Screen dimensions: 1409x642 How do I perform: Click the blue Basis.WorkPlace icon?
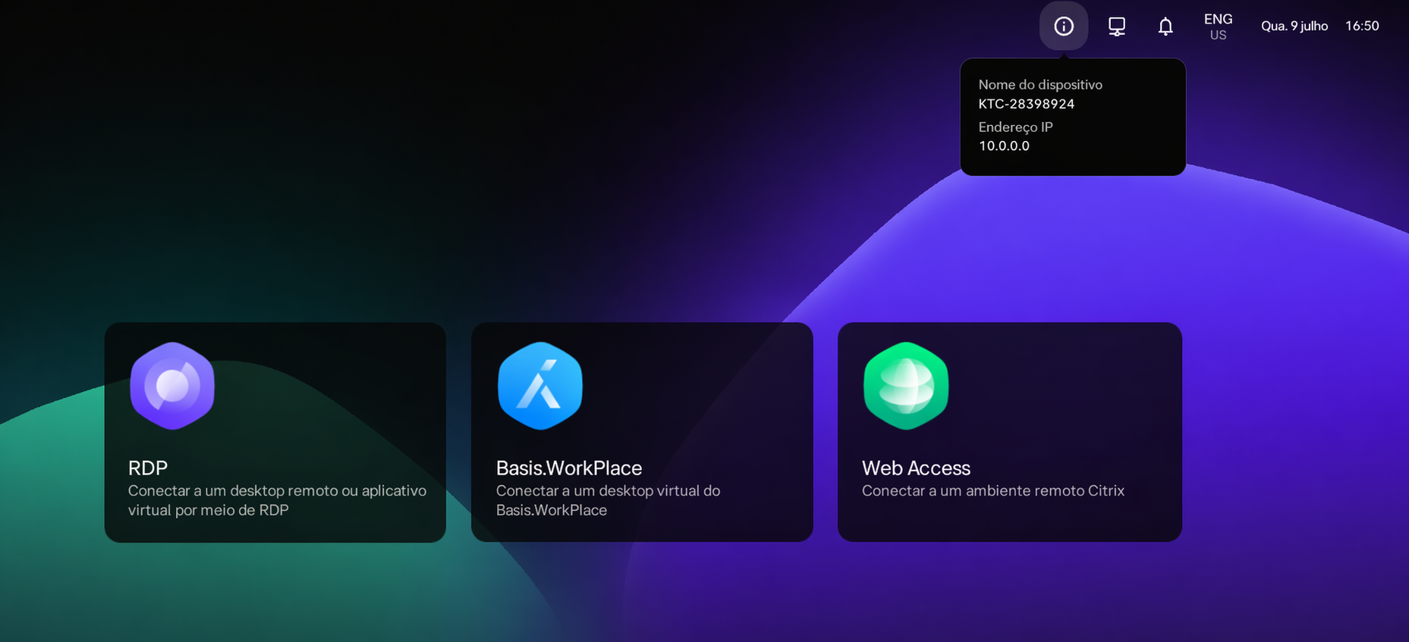pyautogui.click(x=540, y=386)
